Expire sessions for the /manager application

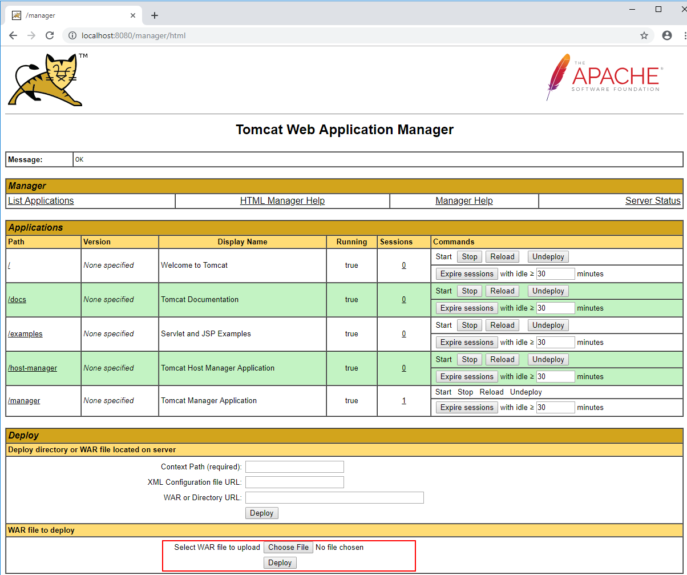coord(467,408)
